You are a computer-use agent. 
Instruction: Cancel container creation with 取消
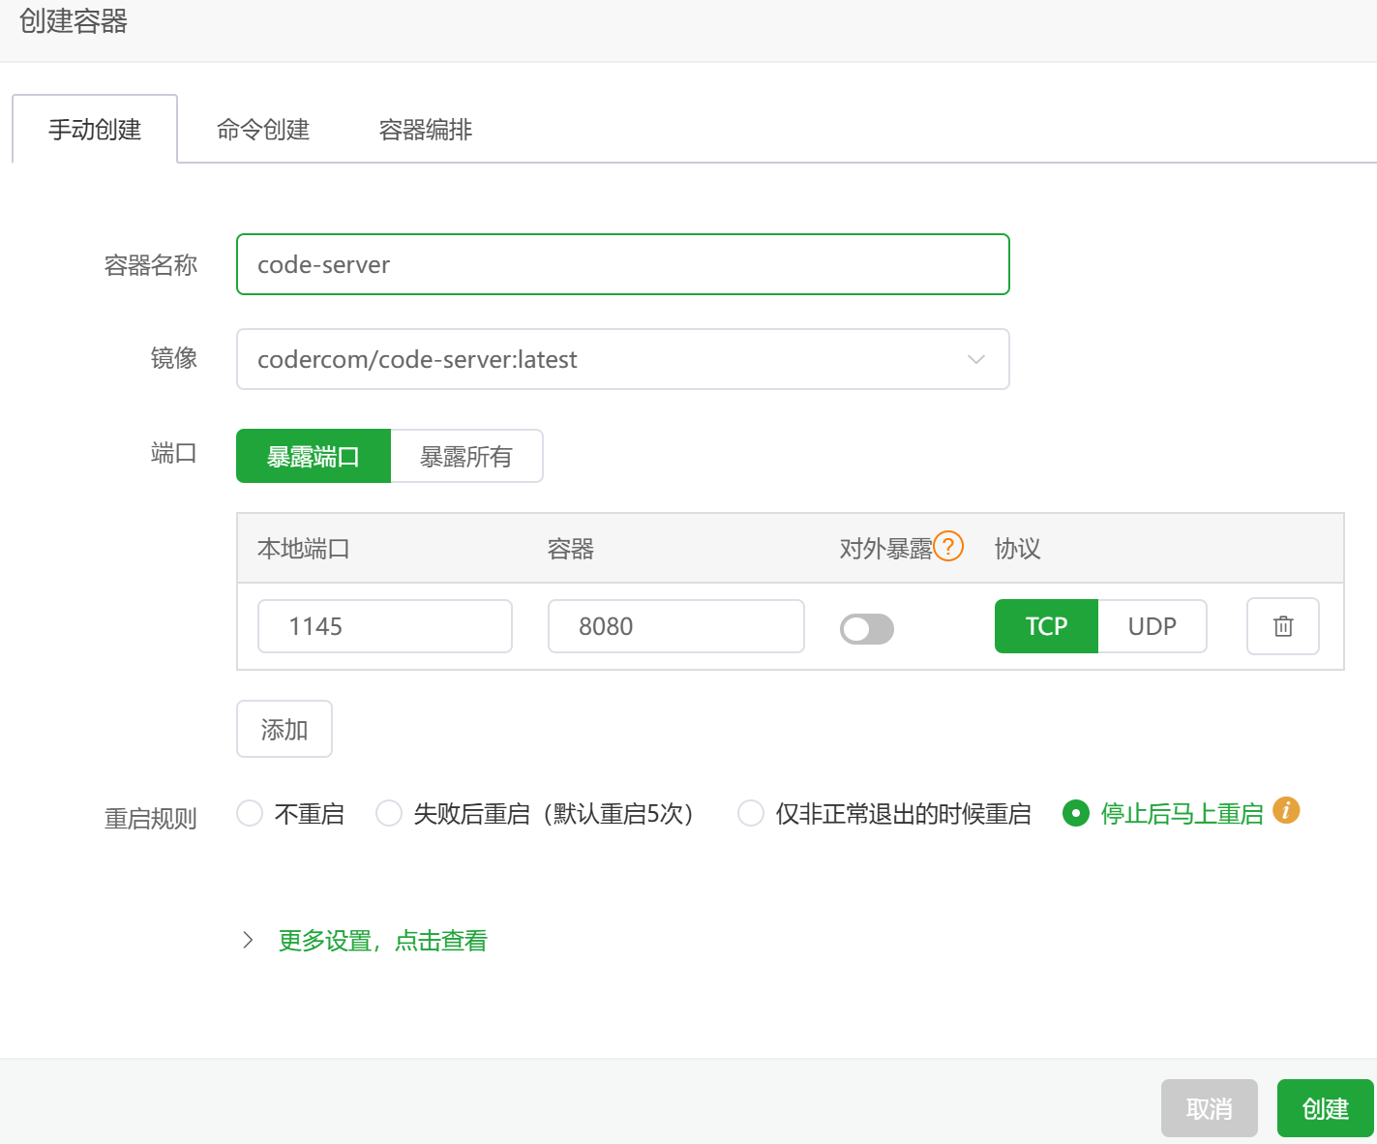tap(1209, 1108)
